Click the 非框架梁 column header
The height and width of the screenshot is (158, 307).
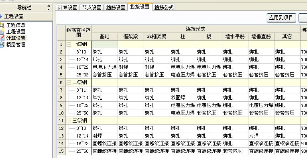157,37
